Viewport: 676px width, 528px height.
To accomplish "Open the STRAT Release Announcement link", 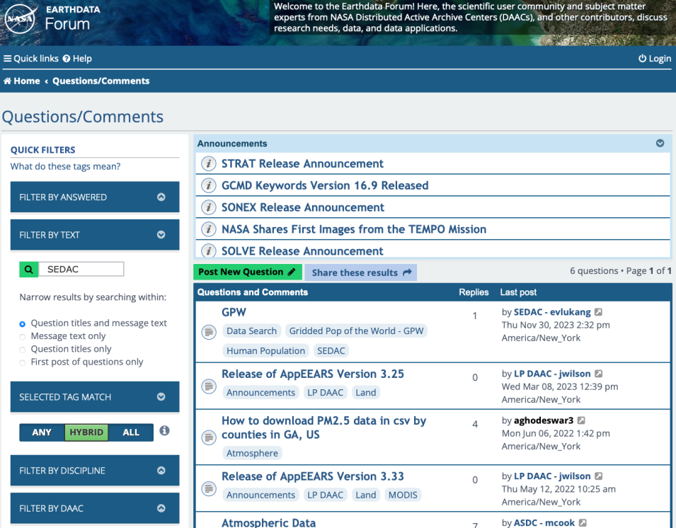I will point(302,163).
